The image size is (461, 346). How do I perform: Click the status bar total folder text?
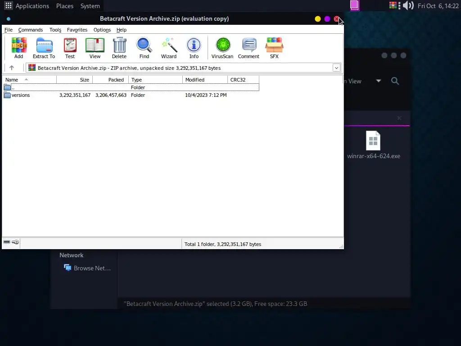(x=222, y=244)
